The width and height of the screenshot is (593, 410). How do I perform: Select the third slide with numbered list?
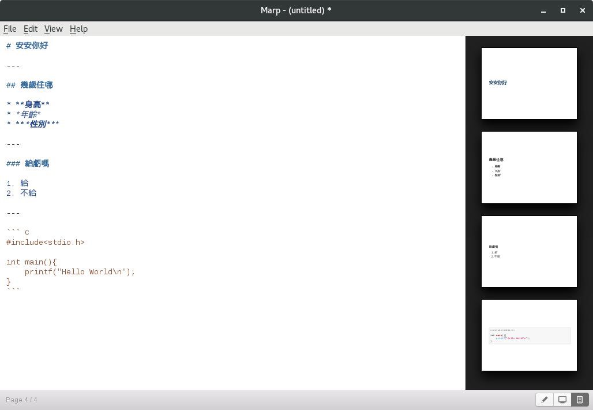[529, 251]
